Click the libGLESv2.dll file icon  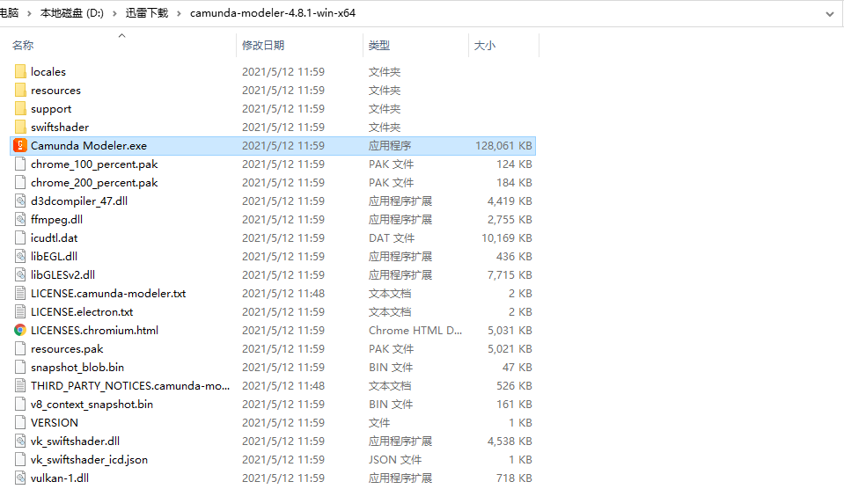click(x=20, y=275)
